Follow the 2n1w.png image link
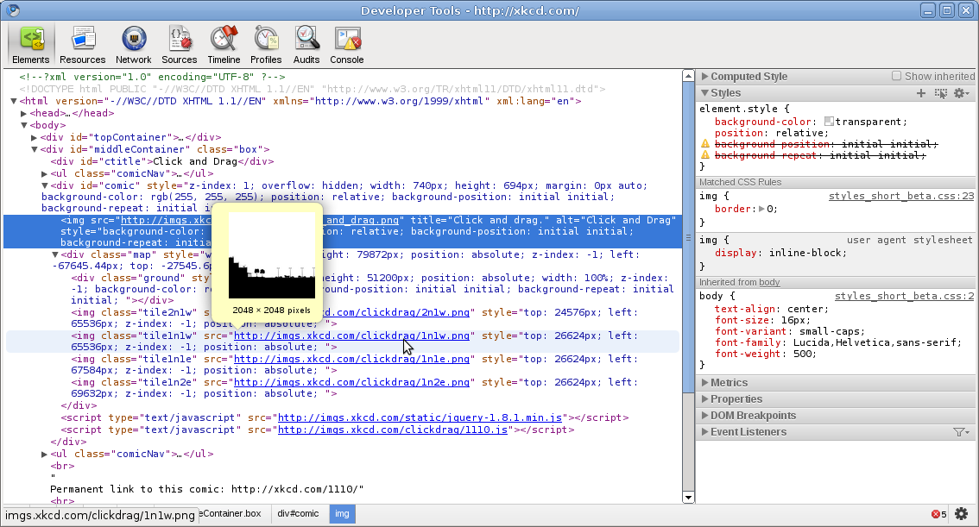 tap(396, 312)
